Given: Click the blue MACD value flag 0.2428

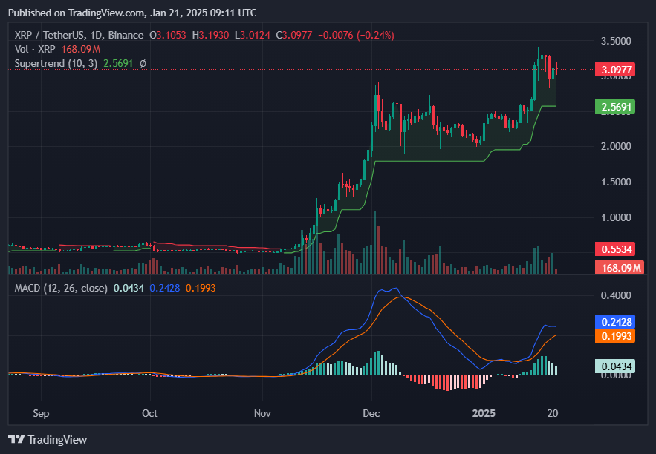Looking at the screenshot, I should tap(616, 322).
